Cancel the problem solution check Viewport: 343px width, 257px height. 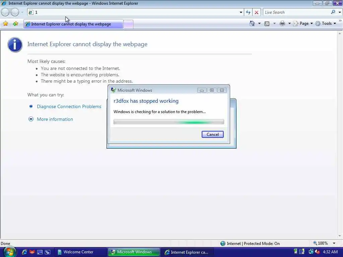coord(212,135)
